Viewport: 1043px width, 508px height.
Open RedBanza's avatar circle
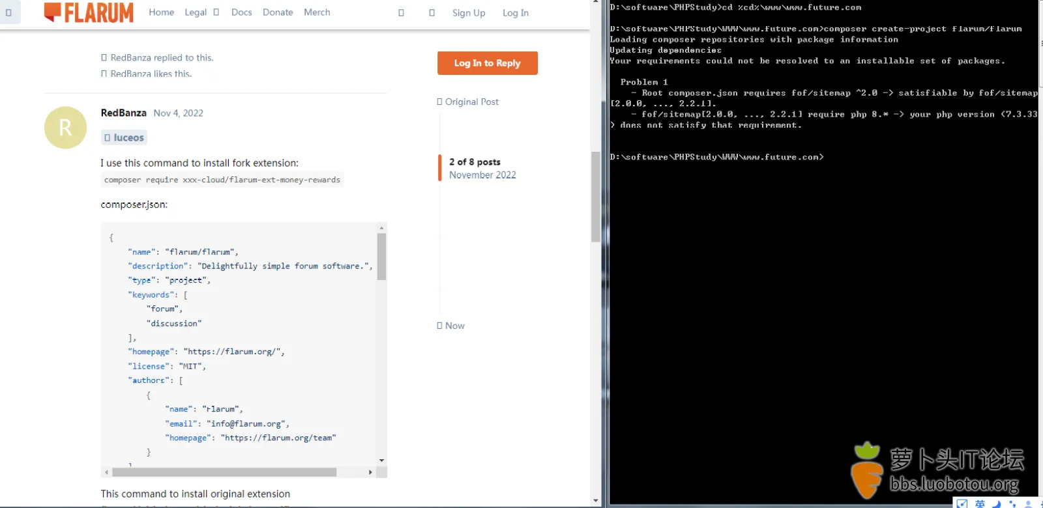[x=65, y=128]
